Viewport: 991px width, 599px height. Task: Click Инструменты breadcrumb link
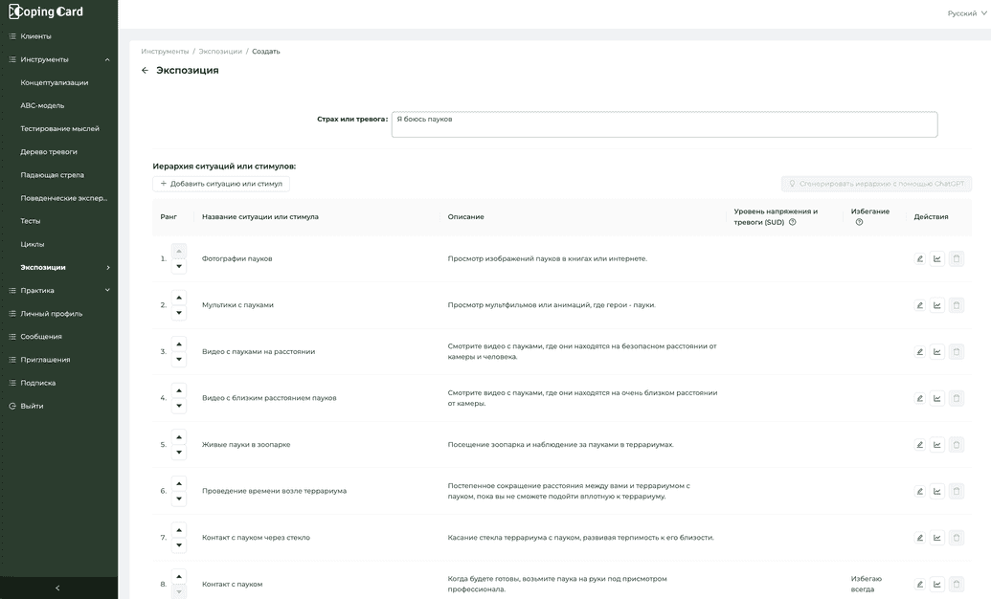click(165, 51)
